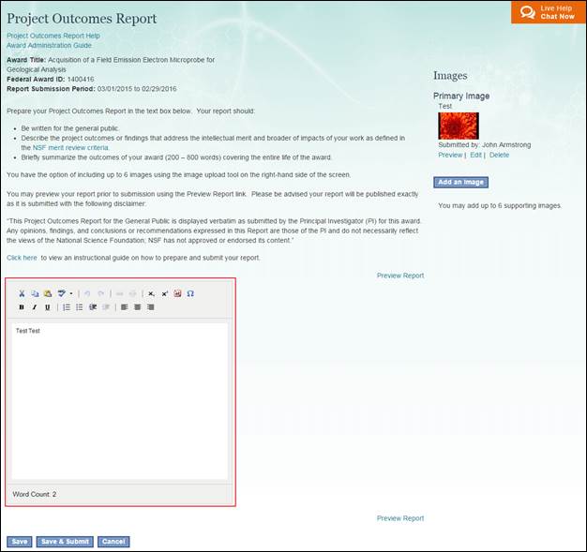The height and width of the screenshot is (552, 587).
Task: Open the spell check dropdown arrow
Action: pos(71,293)
